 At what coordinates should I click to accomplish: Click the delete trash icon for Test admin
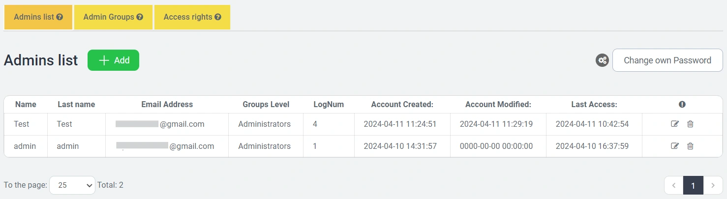pyautogui.click(x=690, y=124)
